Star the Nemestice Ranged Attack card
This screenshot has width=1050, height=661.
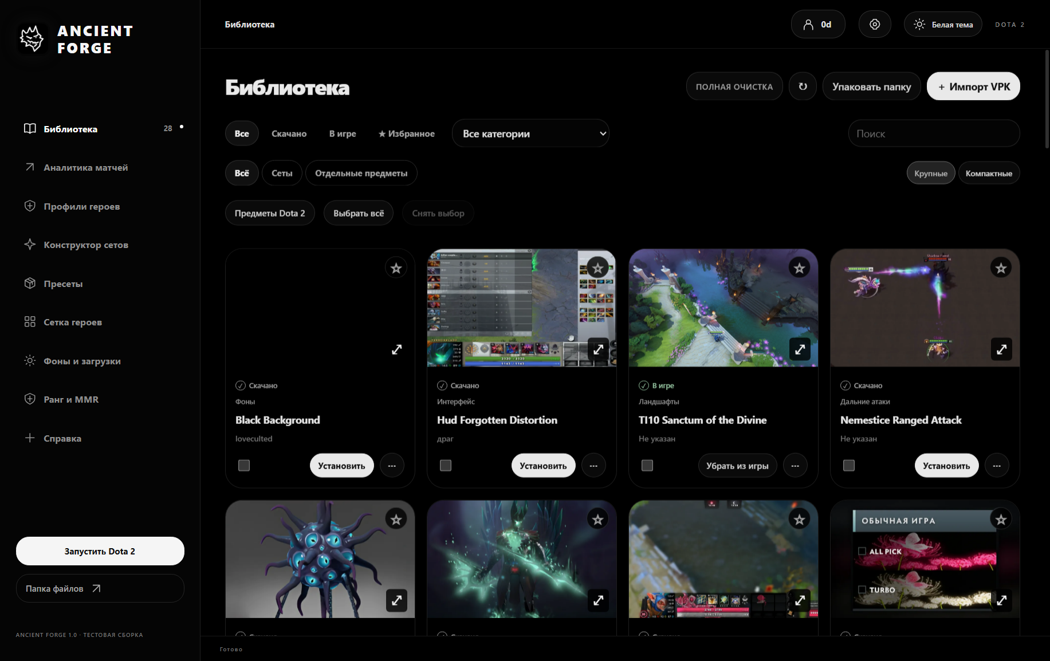1001,268
